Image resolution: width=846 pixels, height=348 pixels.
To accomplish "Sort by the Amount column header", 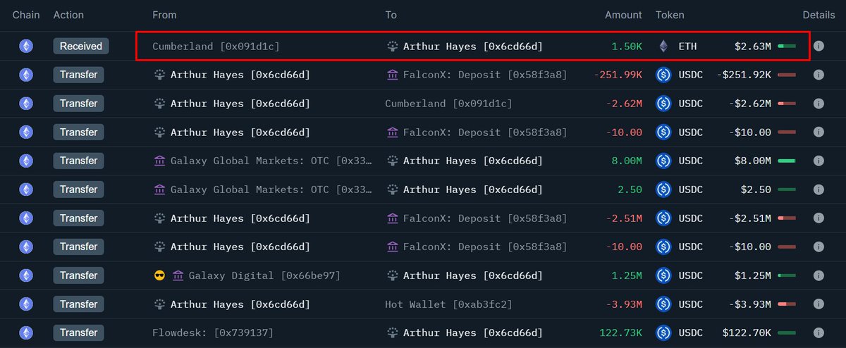I will [623, 15].
